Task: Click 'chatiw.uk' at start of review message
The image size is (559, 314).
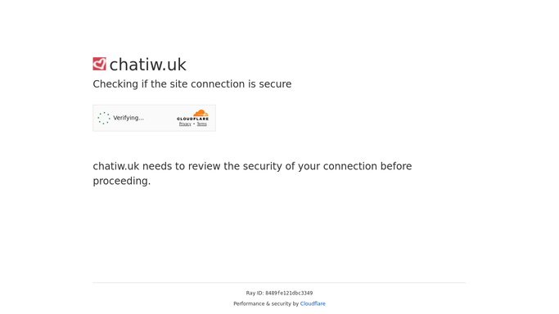Action: coord(116,166)
